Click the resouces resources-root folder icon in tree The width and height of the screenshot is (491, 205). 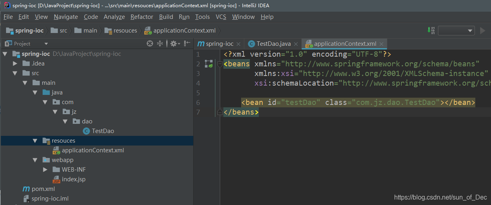click(46, 141)
